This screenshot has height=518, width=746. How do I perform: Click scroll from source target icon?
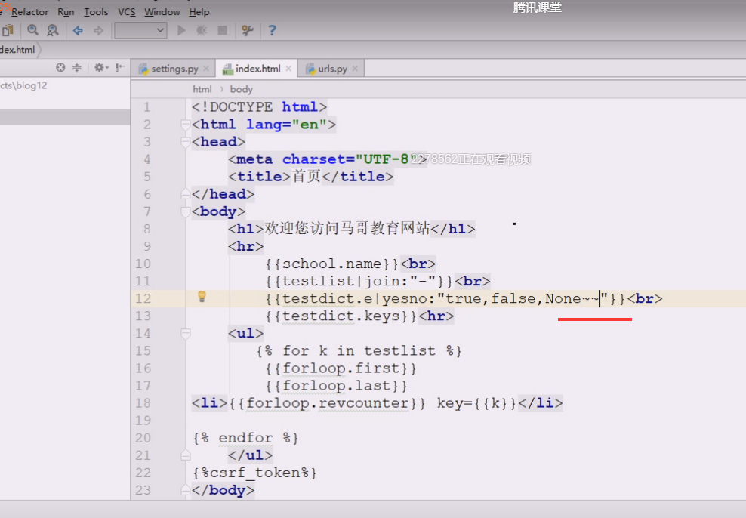coord(60,67)
